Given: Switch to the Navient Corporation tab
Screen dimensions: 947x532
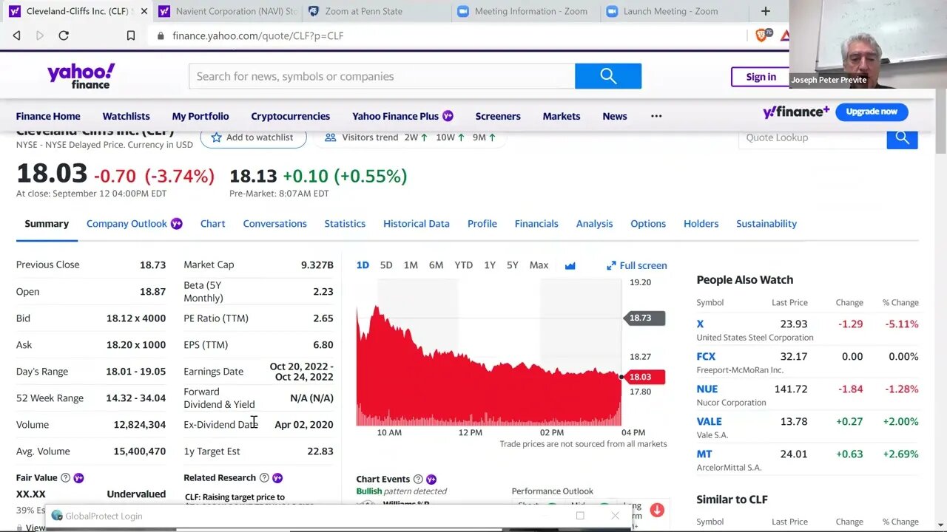Looking at the screenshot, I should tap(227, 11).
